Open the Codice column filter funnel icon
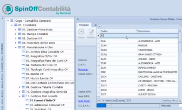 [136, 31]
